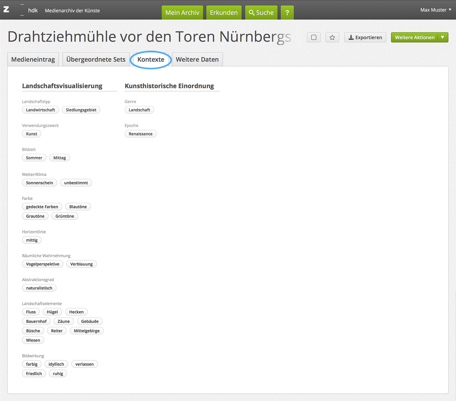The image size is (456, 401).
Task: Open the Max Muster user menu
Action: coord(435,10)
